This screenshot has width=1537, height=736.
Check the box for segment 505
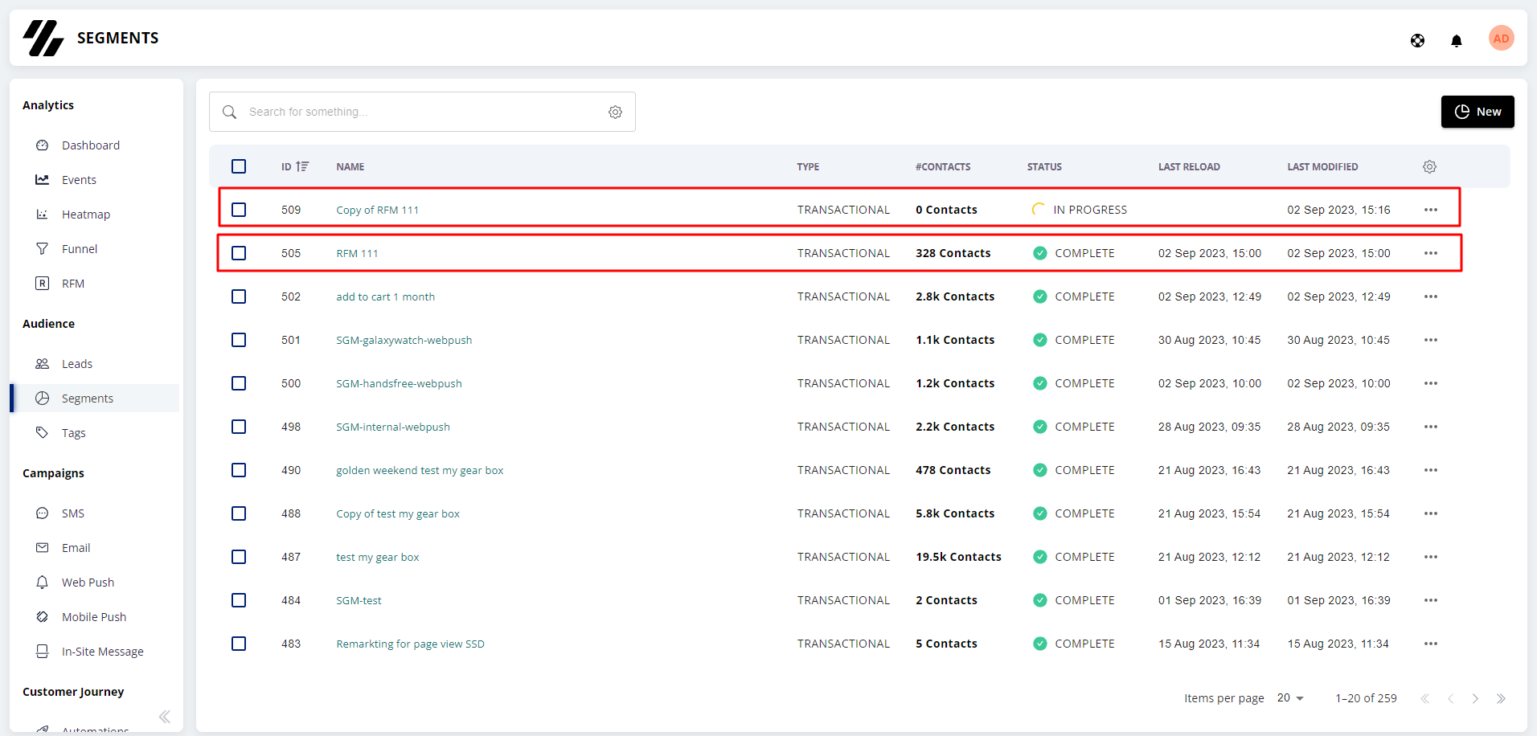pos(239,253)
